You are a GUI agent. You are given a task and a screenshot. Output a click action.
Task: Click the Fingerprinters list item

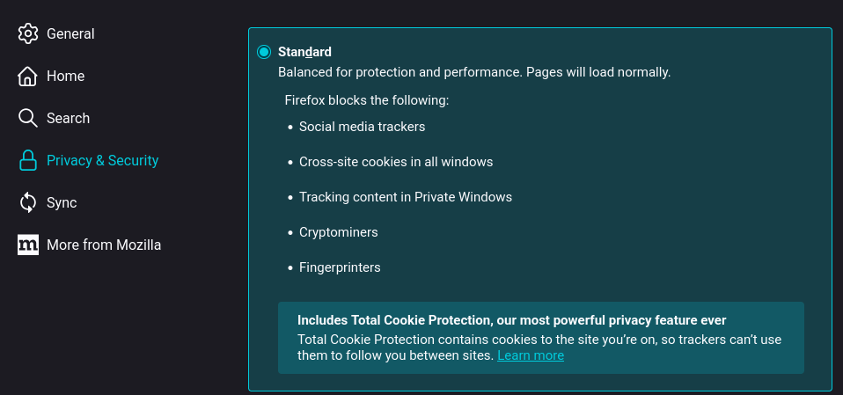click(340, 267)
